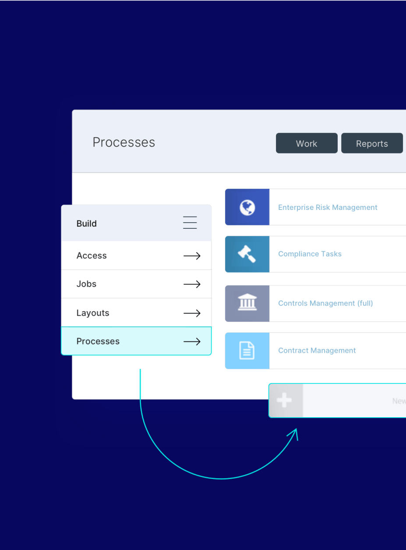Click the Build menu header

click(x=136, y=223)
